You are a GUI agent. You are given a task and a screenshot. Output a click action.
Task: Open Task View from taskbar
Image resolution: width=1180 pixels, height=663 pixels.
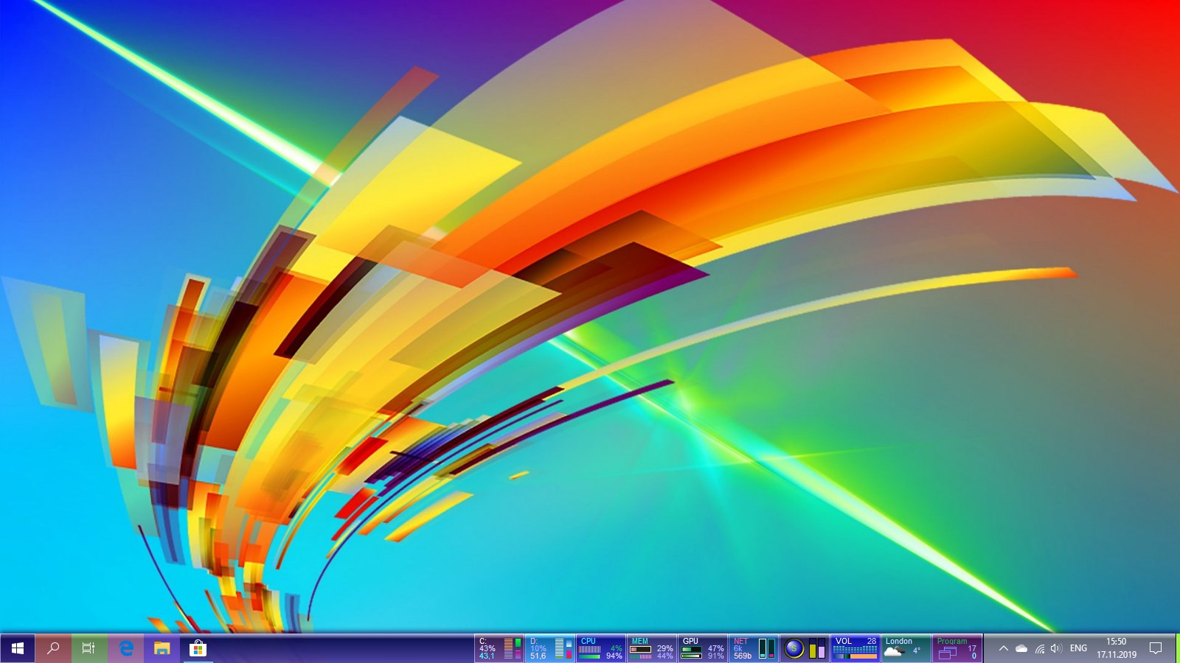pos(88,648)
